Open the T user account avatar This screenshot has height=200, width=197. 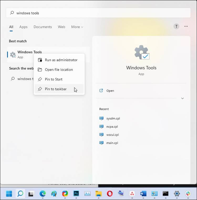tap(176, 26)
